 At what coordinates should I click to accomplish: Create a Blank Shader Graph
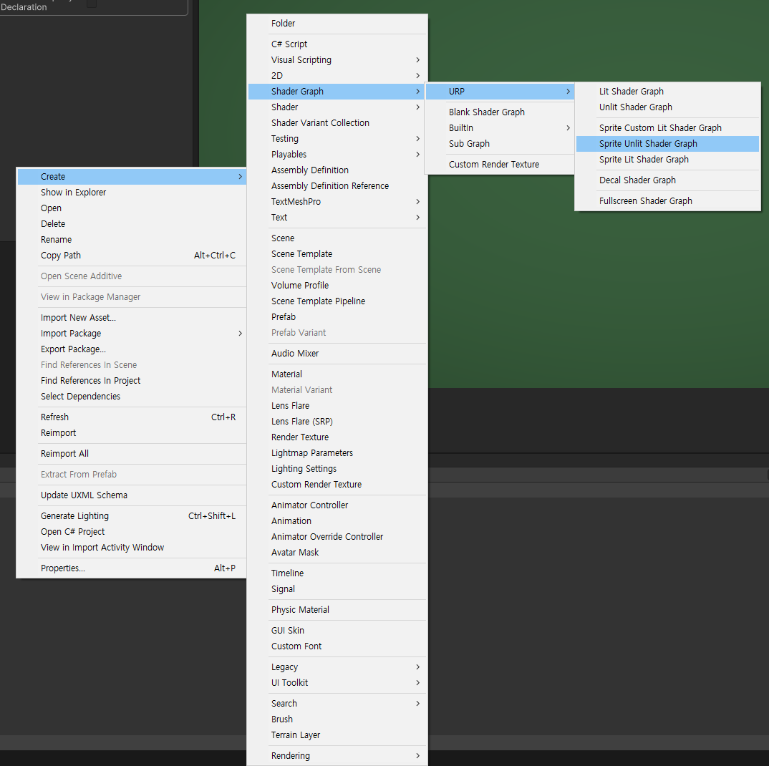(x=500, y=112)
